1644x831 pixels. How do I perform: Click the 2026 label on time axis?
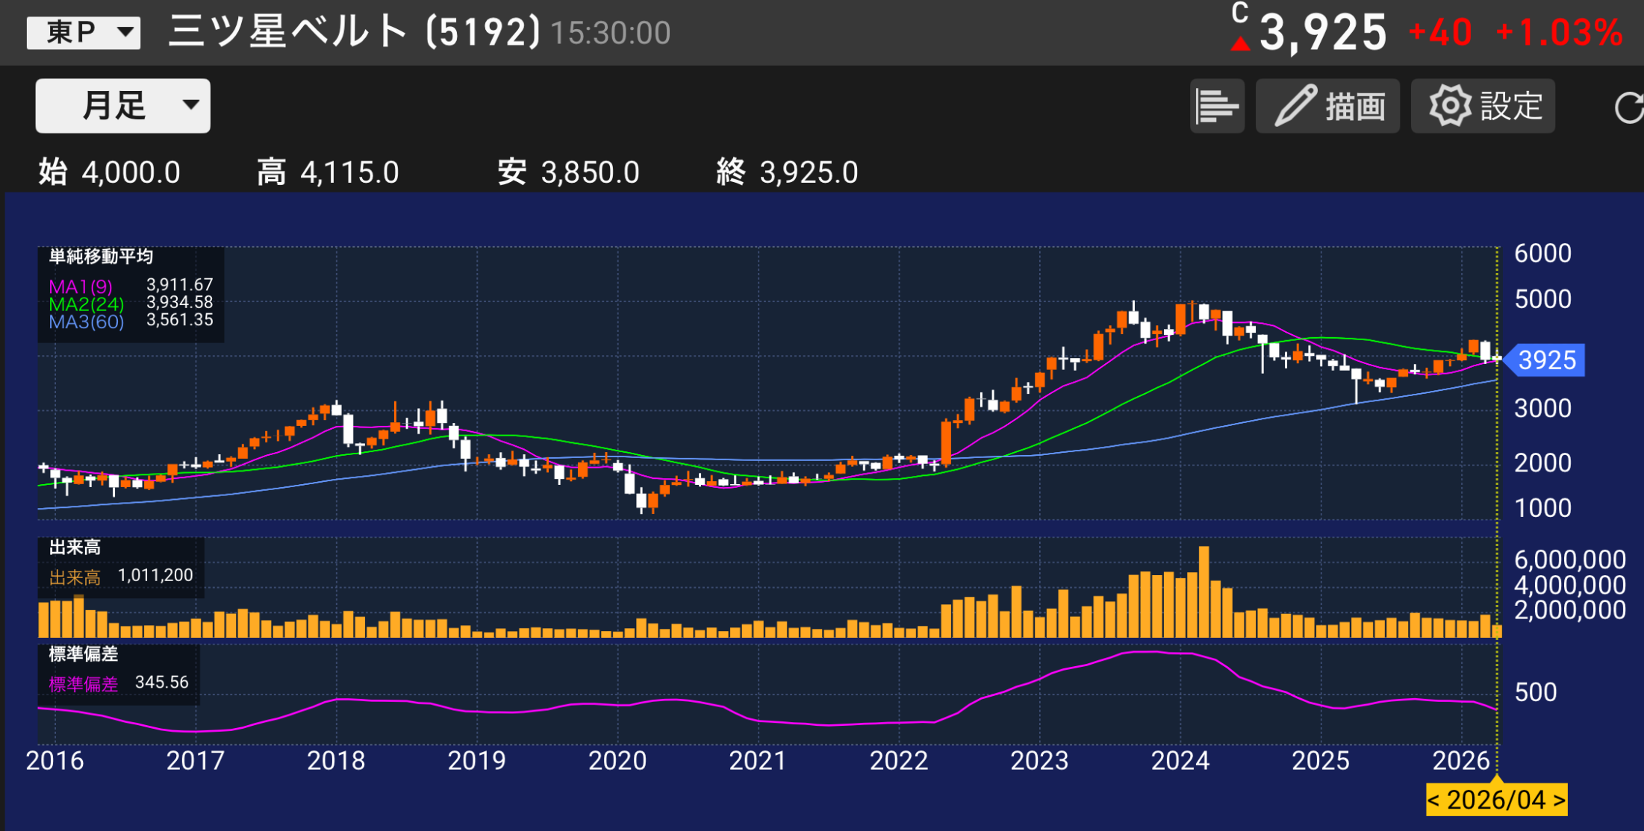1461,761
